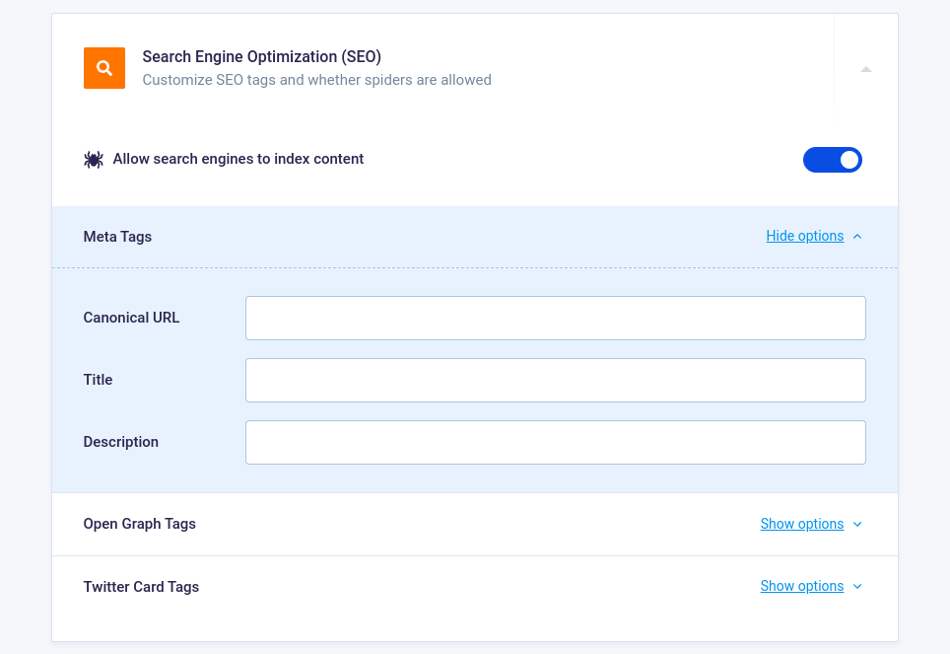Click into the Title text field

[556, 381]
